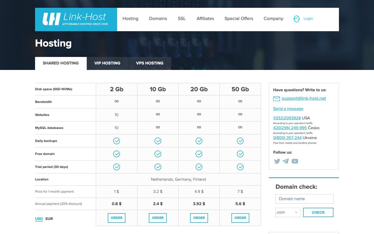Click the 2 Gb disk space header
The width and height of the screenshot is (374, 234).
tap(117, 89)
